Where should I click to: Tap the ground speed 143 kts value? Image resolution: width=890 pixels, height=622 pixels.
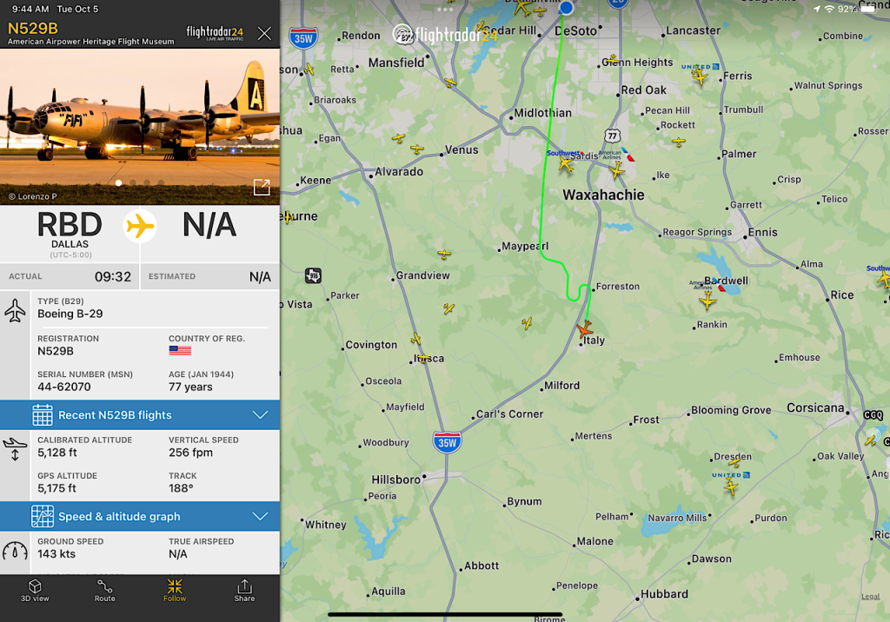(56, 554)
